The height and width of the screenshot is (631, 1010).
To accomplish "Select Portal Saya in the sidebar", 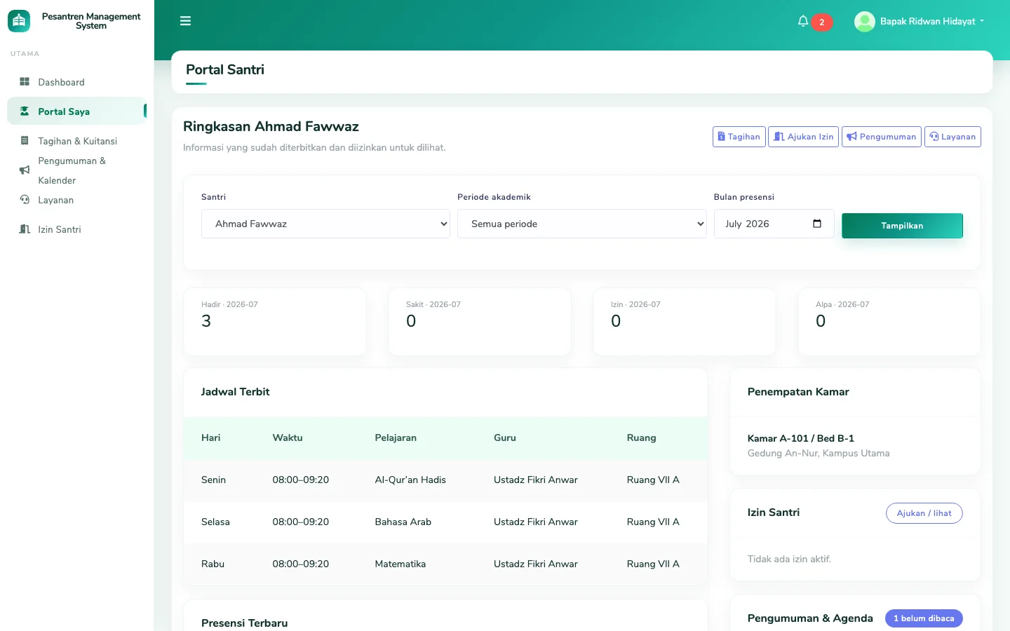I will pyautogui.click(x=77, y=111).
